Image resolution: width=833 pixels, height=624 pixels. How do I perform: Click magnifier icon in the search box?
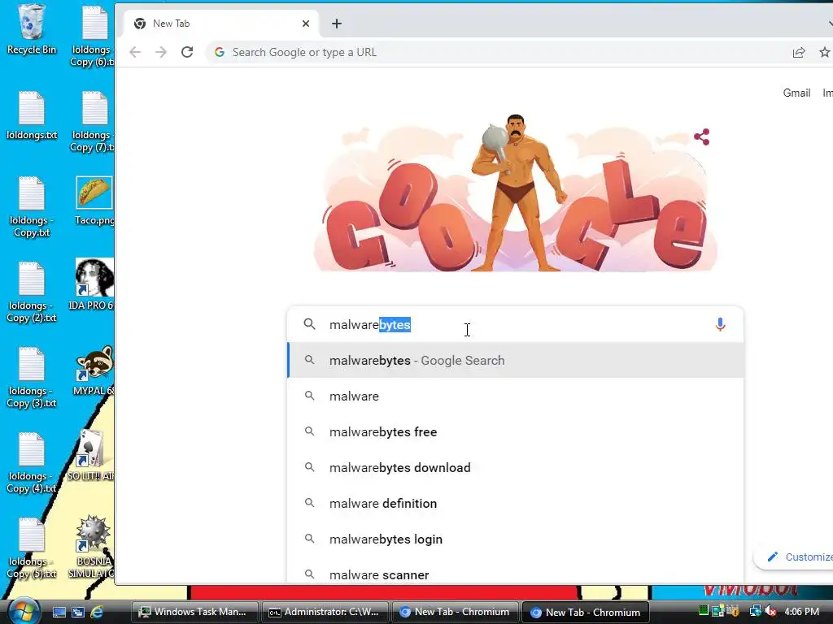[x=309, y=324]
